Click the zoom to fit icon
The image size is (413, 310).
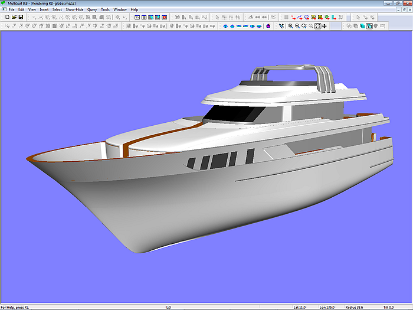coord(317,26)
